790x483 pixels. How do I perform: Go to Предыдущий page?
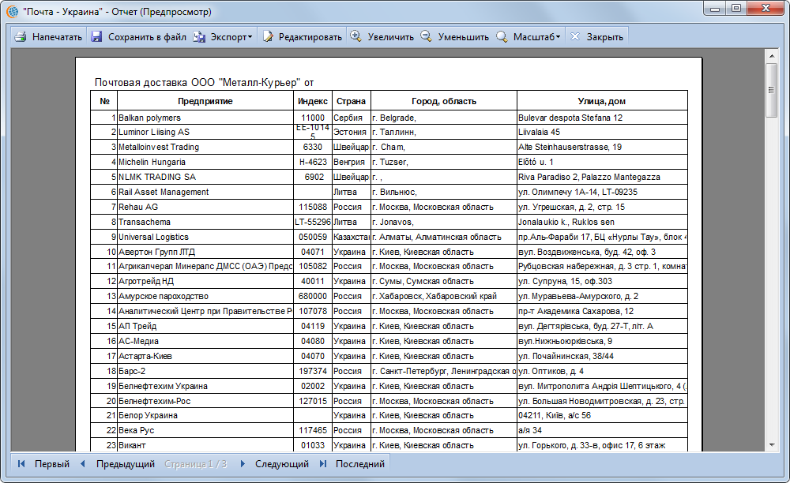pyautogui.click(x=126, y=464)
